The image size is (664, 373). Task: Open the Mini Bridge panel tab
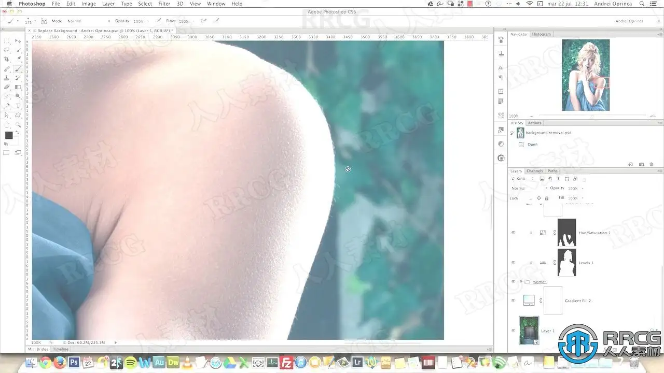[38, 349]
